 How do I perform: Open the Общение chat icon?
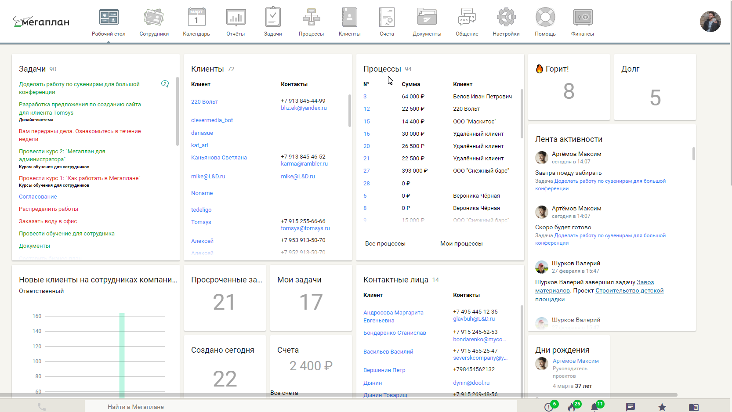click(x=467, y=18)
